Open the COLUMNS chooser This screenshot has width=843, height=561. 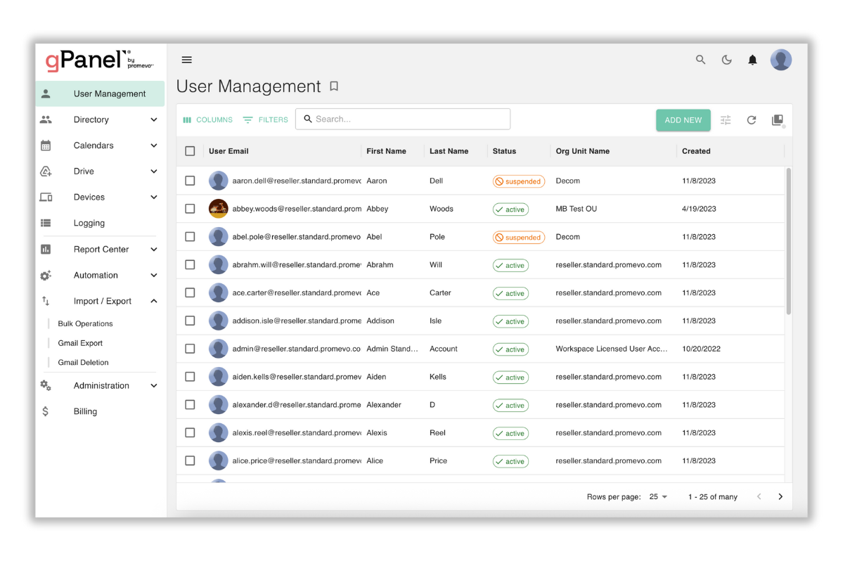tap(207, 120)
